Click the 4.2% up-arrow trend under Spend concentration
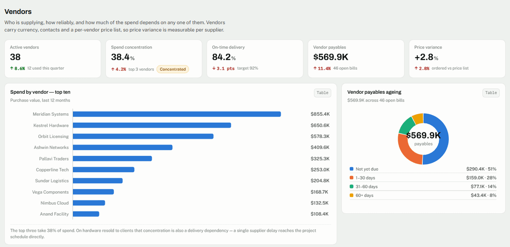510x247 pixels. 119,69
